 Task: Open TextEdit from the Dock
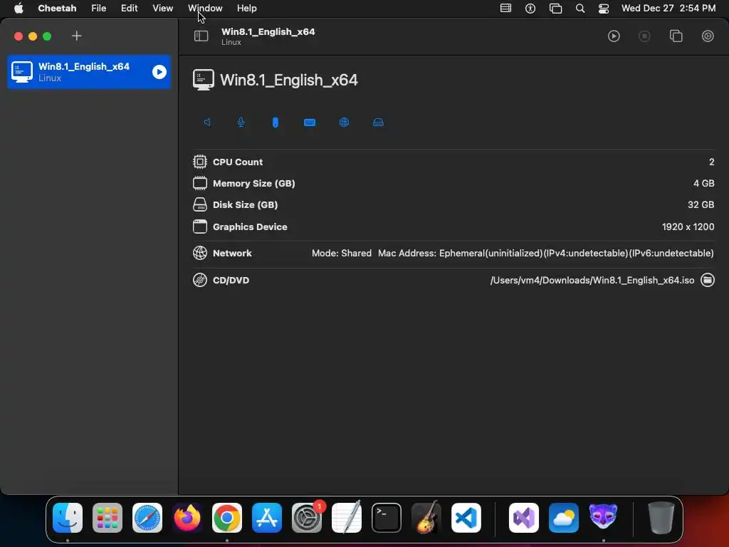(347, 518)
